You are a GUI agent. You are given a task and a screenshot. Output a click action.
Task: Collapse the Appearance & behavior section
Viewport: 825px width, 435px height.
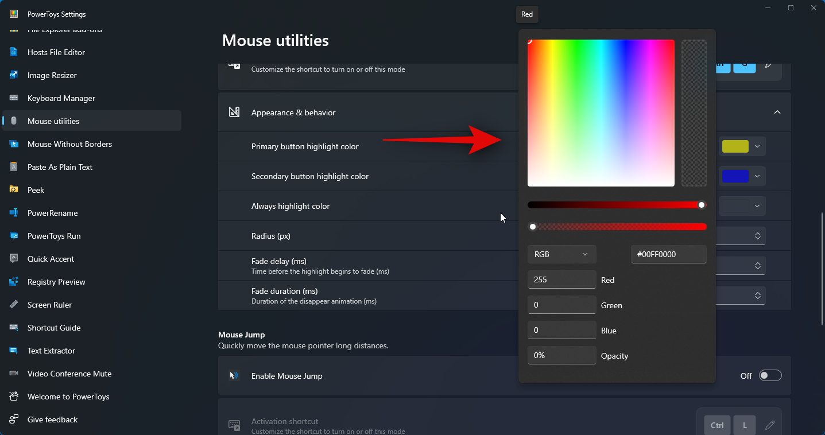[x=777, y=112]
